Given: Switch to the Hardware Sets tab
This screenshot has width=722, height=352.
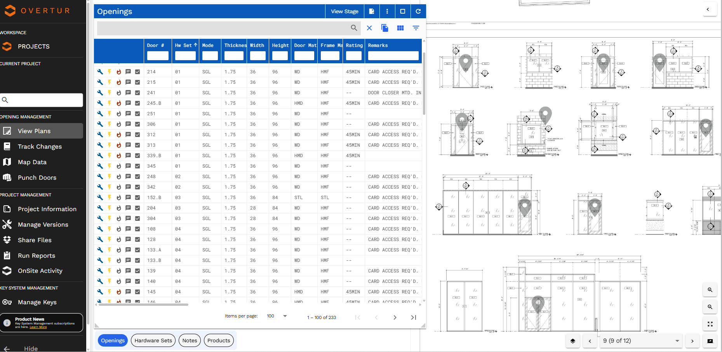Looking at the screenshot, I should click(153, 340).
